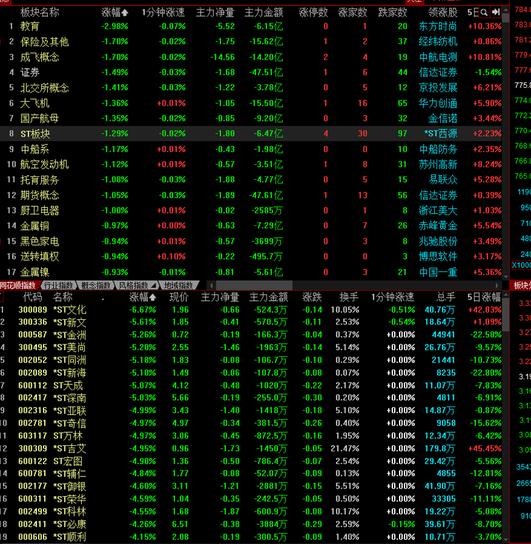The height and width of the screenshot is (544, 531).
Task: Click the 领涨股 column header
Action: (443, 13)
